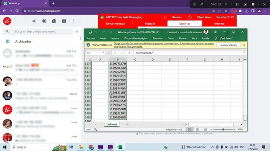Switch to Normal view in status bar
Screen dimensions: 270x151
pyautogui.click(x=189, y=130)
